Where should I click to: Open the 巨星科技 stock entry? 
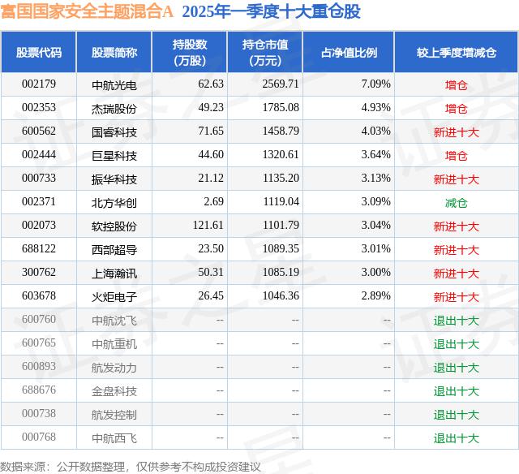tap(114, 155)
